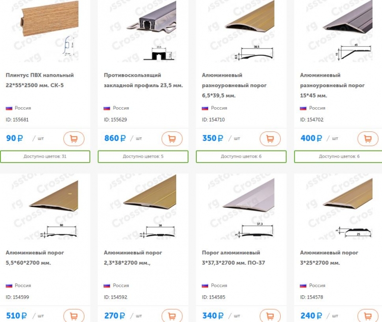View the wooden ПВХ плинтус product image
Screen dimensions: 382x322
[45, 30]
